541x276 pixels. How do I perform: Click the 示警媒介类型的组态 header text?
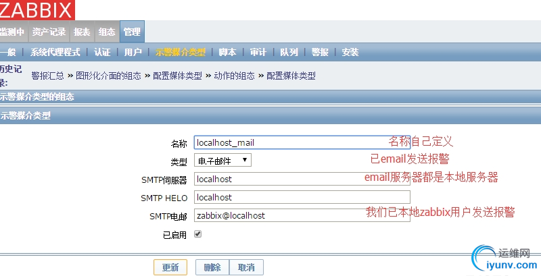(37, 97)
